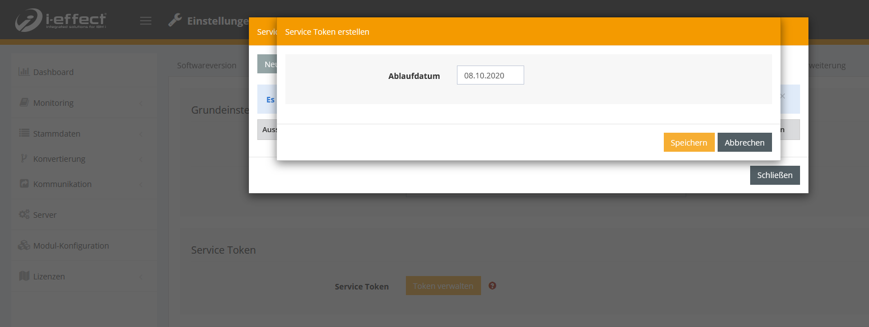
Task: Click the Einstellungen wrench icon in header
Action: point(175,21)
